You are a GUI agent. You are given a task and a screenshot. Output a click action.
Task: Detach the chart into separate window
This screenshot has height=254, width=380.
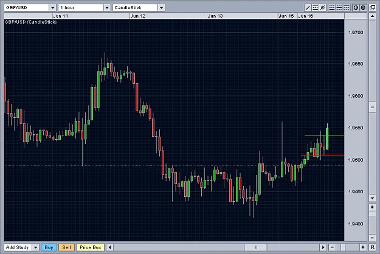[372, 7]
